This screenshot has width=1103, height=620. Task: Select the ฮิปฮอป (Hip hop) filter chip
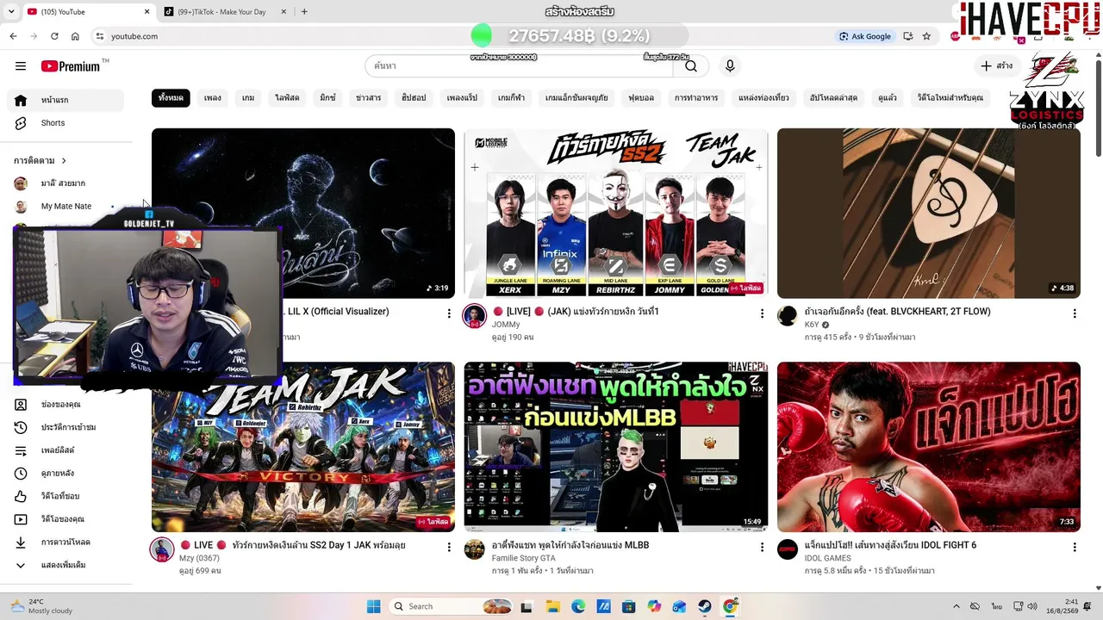(414, 98)
